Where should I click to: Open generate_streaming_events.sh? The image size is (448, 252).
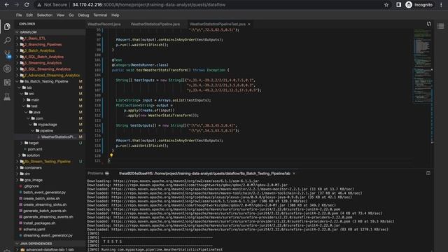click(x=48, y=217)
